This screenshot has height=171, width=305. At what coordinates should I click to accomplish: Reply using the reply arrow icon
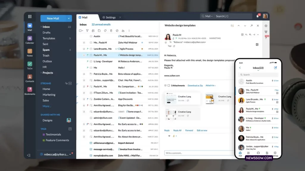coord(246,34)
